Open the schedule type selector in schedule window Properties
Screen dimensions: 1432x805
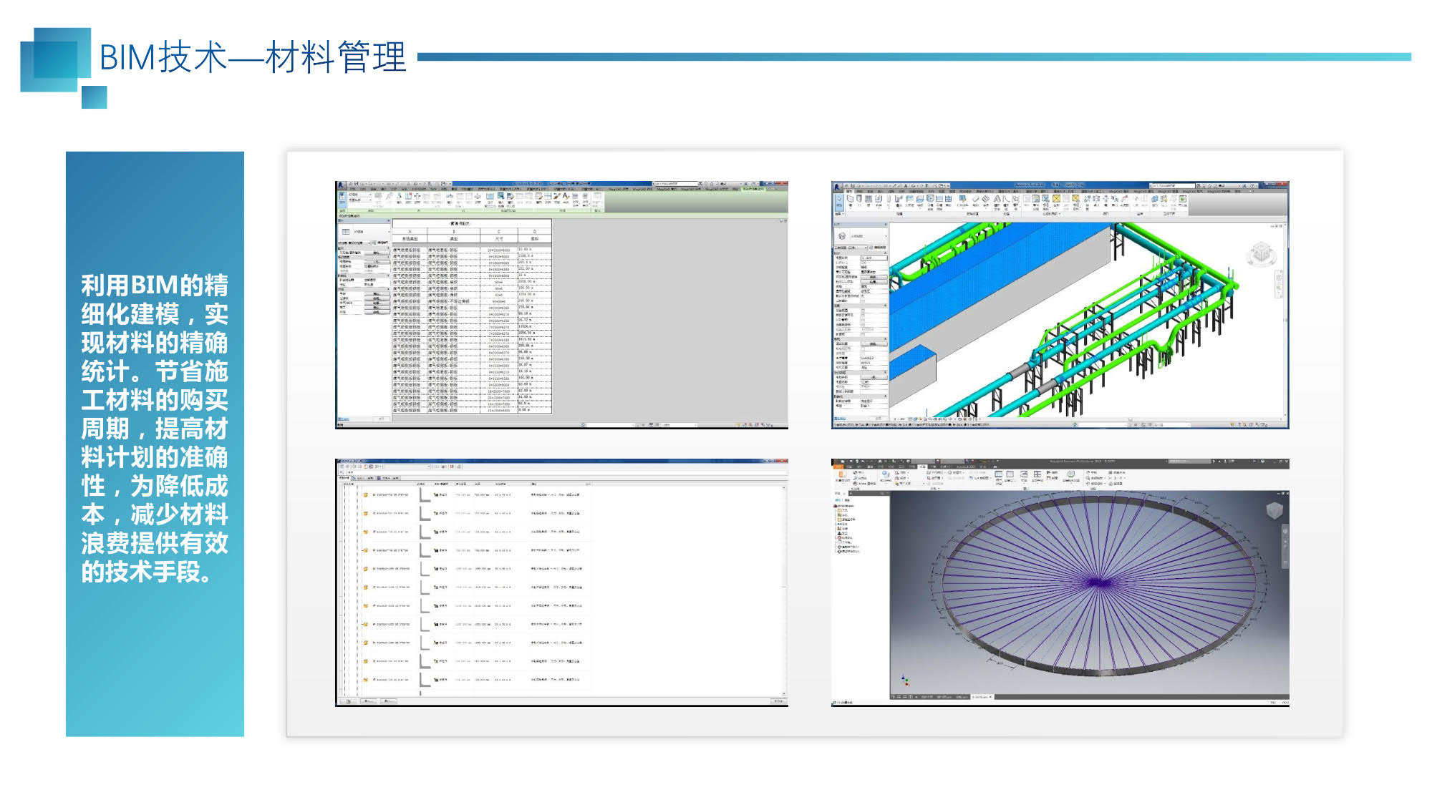[x=364, y=232]
